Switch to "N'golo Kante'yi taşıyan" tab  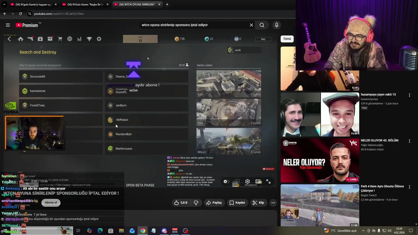click(34, 4)
